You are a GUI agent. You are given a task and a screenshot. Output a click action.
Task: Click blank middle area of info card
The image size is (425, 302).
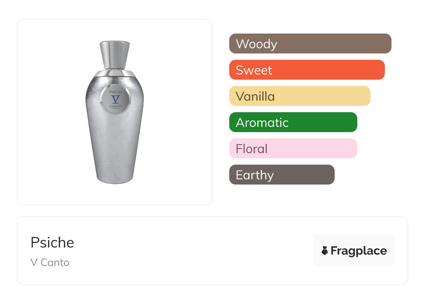(x=192, y=251)
